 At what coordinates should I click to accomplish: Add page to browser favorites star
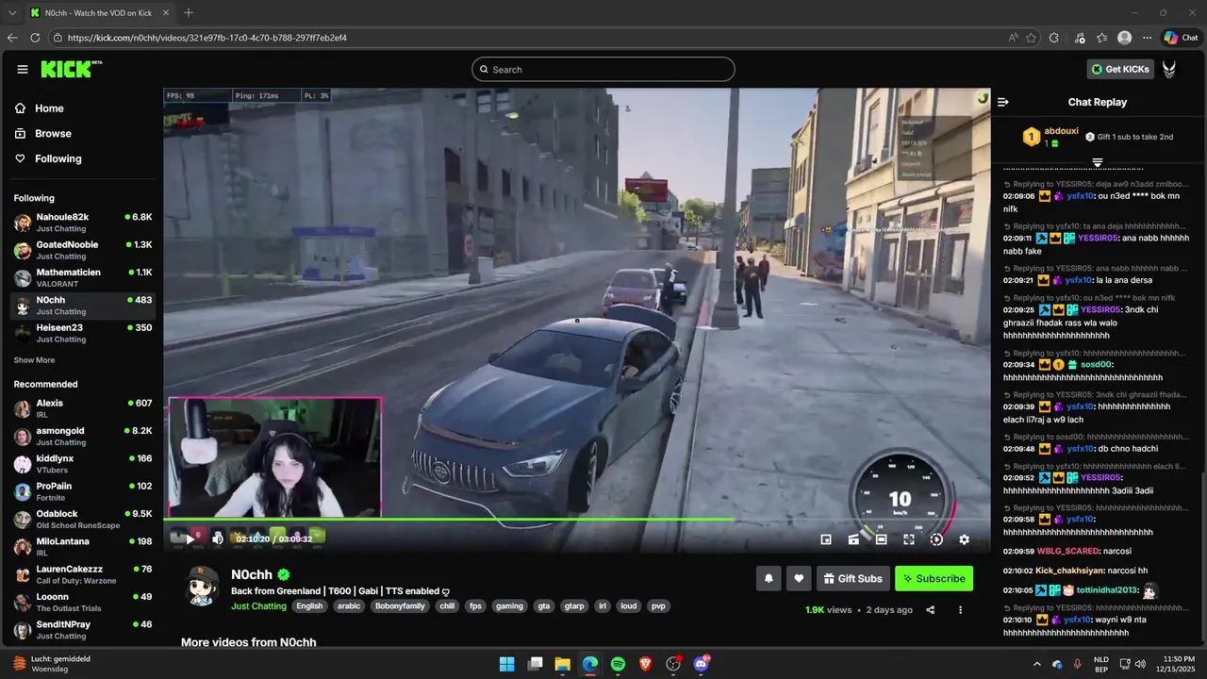point(1031,38)
